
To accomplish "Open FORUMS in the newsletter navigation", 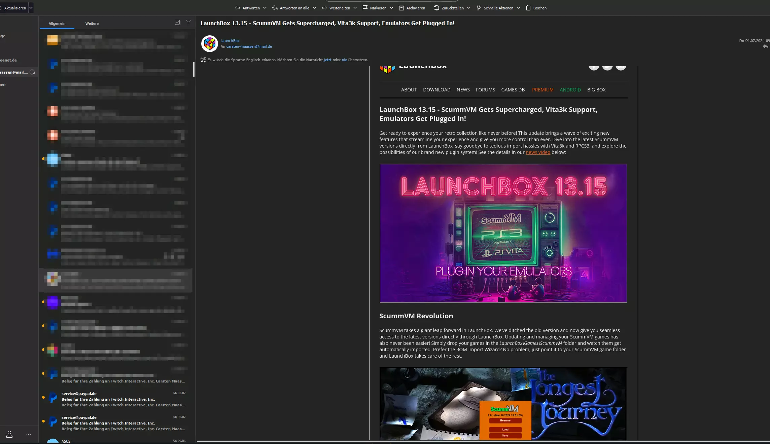I will click(x=485, y=90).
